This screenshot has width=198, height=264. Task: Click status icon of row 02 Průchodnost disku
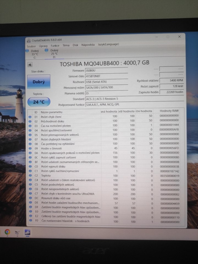(30, 121)
